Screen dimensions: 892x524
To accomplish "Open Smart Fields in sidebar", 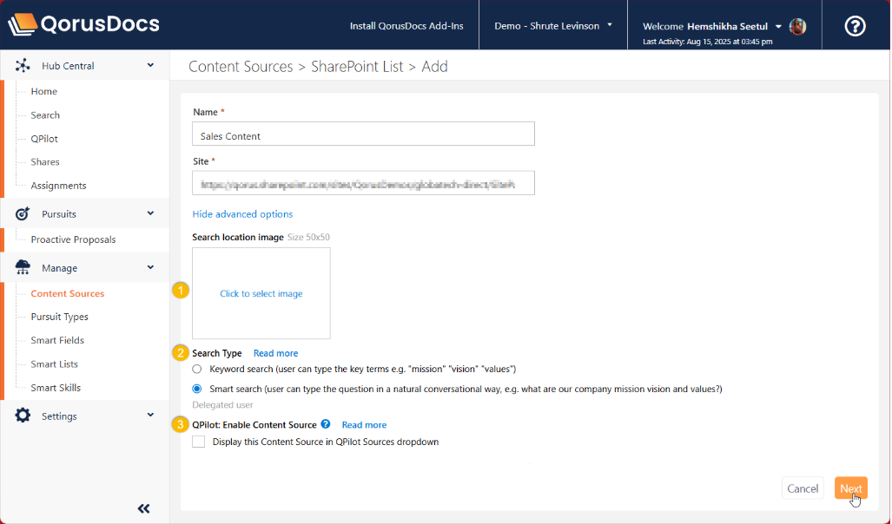I will tap(57, 340).
